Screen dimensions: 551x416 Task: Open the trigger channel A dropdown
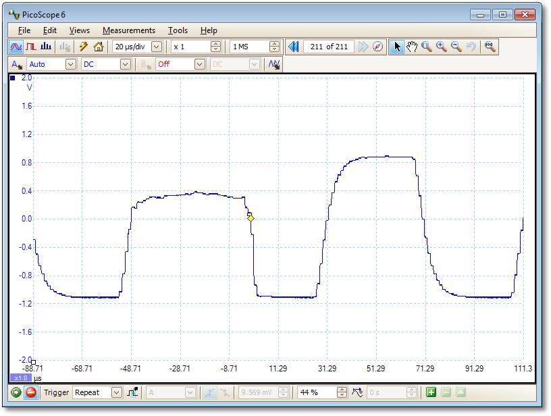[x=190, y=392]
